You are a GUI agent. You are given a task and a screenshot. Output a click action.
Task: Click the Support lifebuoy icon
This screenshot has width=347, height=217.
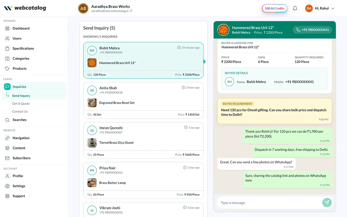[x=7, y=196]
